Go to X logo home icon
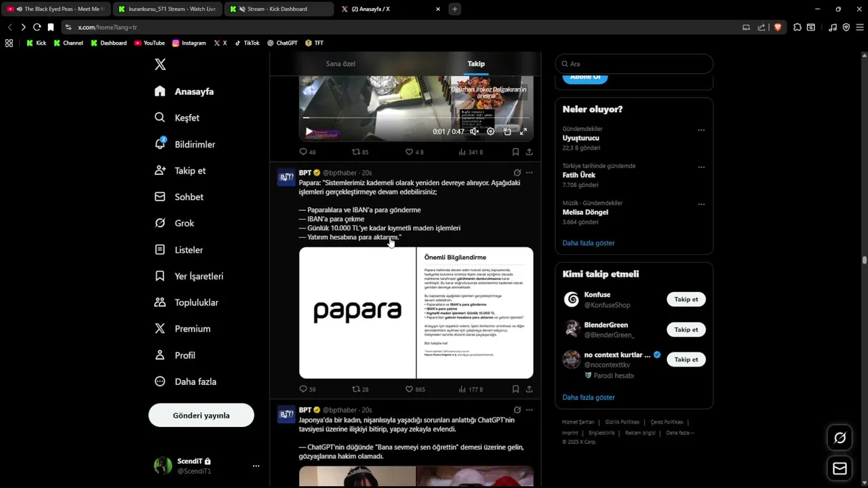This screenshot has width=868, height=488. click(x=160, y=64)
